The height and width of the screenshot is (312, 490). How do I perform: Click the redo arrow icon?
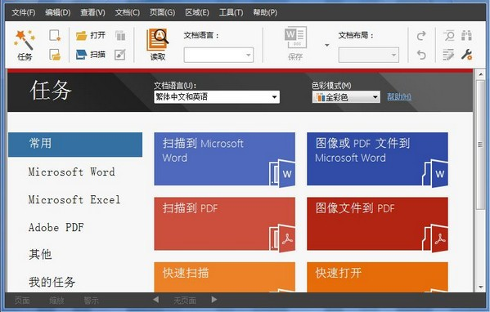click(421, 36)
